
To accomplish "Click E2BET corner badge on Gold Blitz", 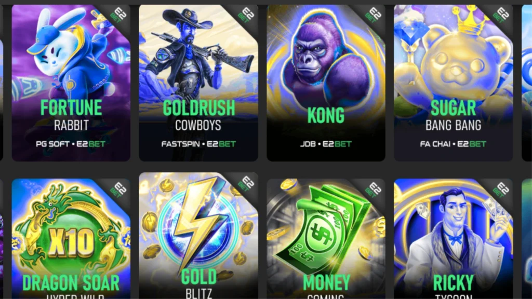I will (246, 183).
